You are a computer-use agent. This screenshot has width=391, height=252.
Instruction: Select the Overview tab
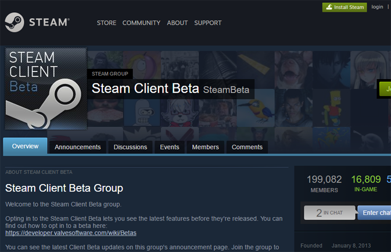(25, 146)
